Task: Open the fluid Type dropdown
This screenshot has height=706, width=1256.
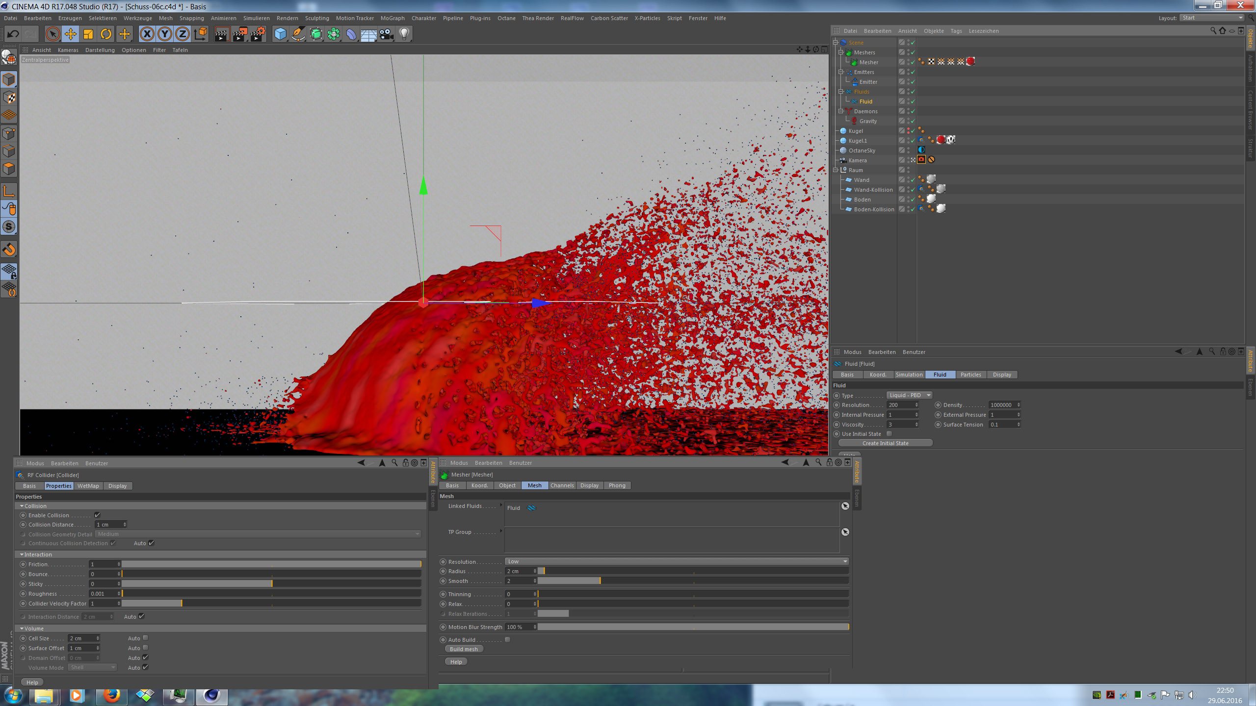Action: click(x=909, y=395)
